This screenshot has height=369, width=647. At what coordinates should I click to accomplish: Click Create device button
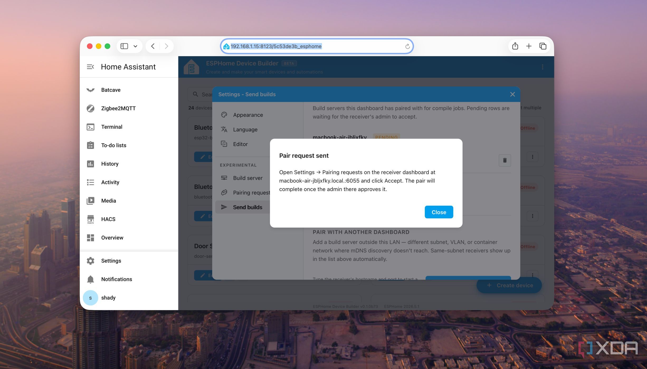point(509,285)
